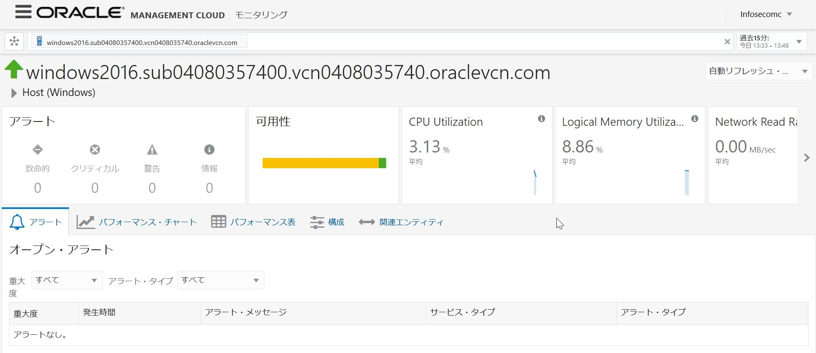Screen dimensions: 816x353
Task: Click the critical alerts X icon
Action: (95, 150)
